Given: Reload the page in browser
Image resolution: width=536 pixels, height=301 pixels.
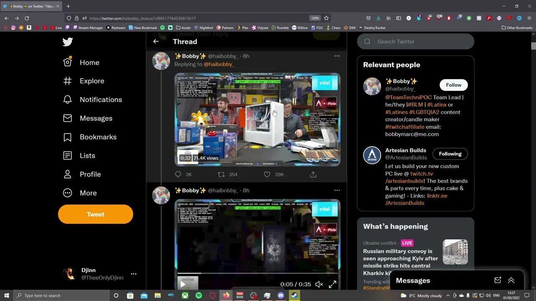Looking at the screenshot, I should click(x=27, y=18).
